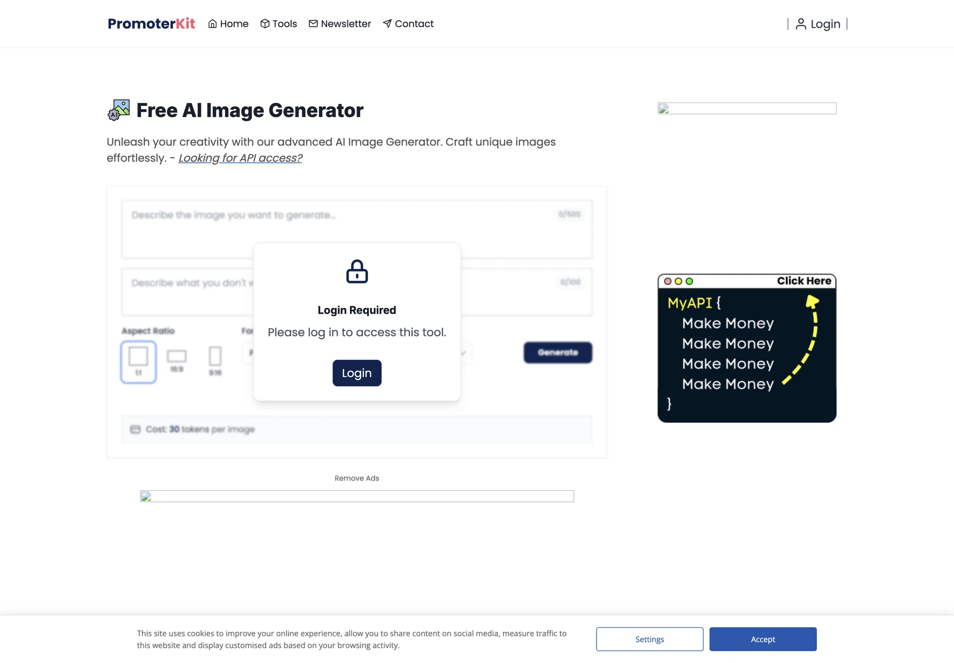Click the Remove Ads link
Screen dimensions: 954x663
coord(357,478)
